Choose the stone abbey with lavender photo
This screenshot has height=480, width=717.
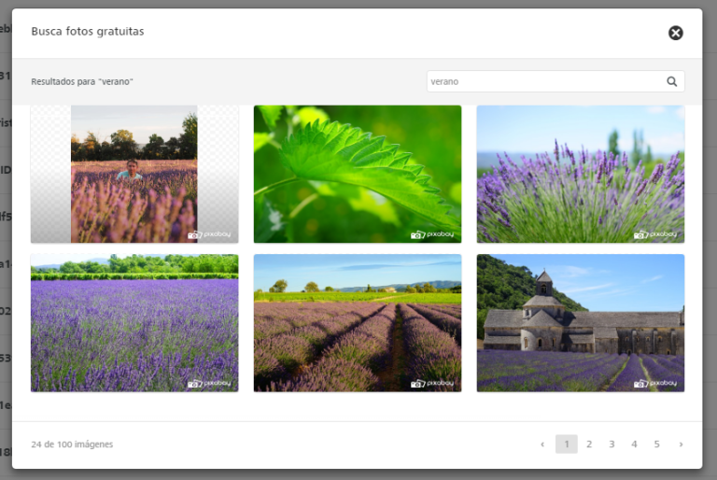coord(580,322)
